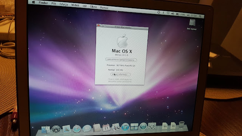Open the volume menu bar control
Screen dimensions: 242x136
[173, 14]
